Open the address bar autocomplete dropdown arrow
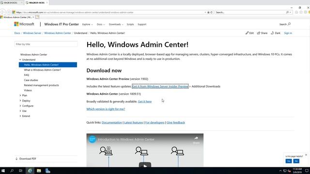This screenshot has width=310, height=174. click(205, 12)
